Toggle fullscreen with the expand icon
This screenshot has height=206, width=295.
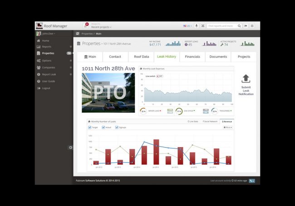click(203, 26)
